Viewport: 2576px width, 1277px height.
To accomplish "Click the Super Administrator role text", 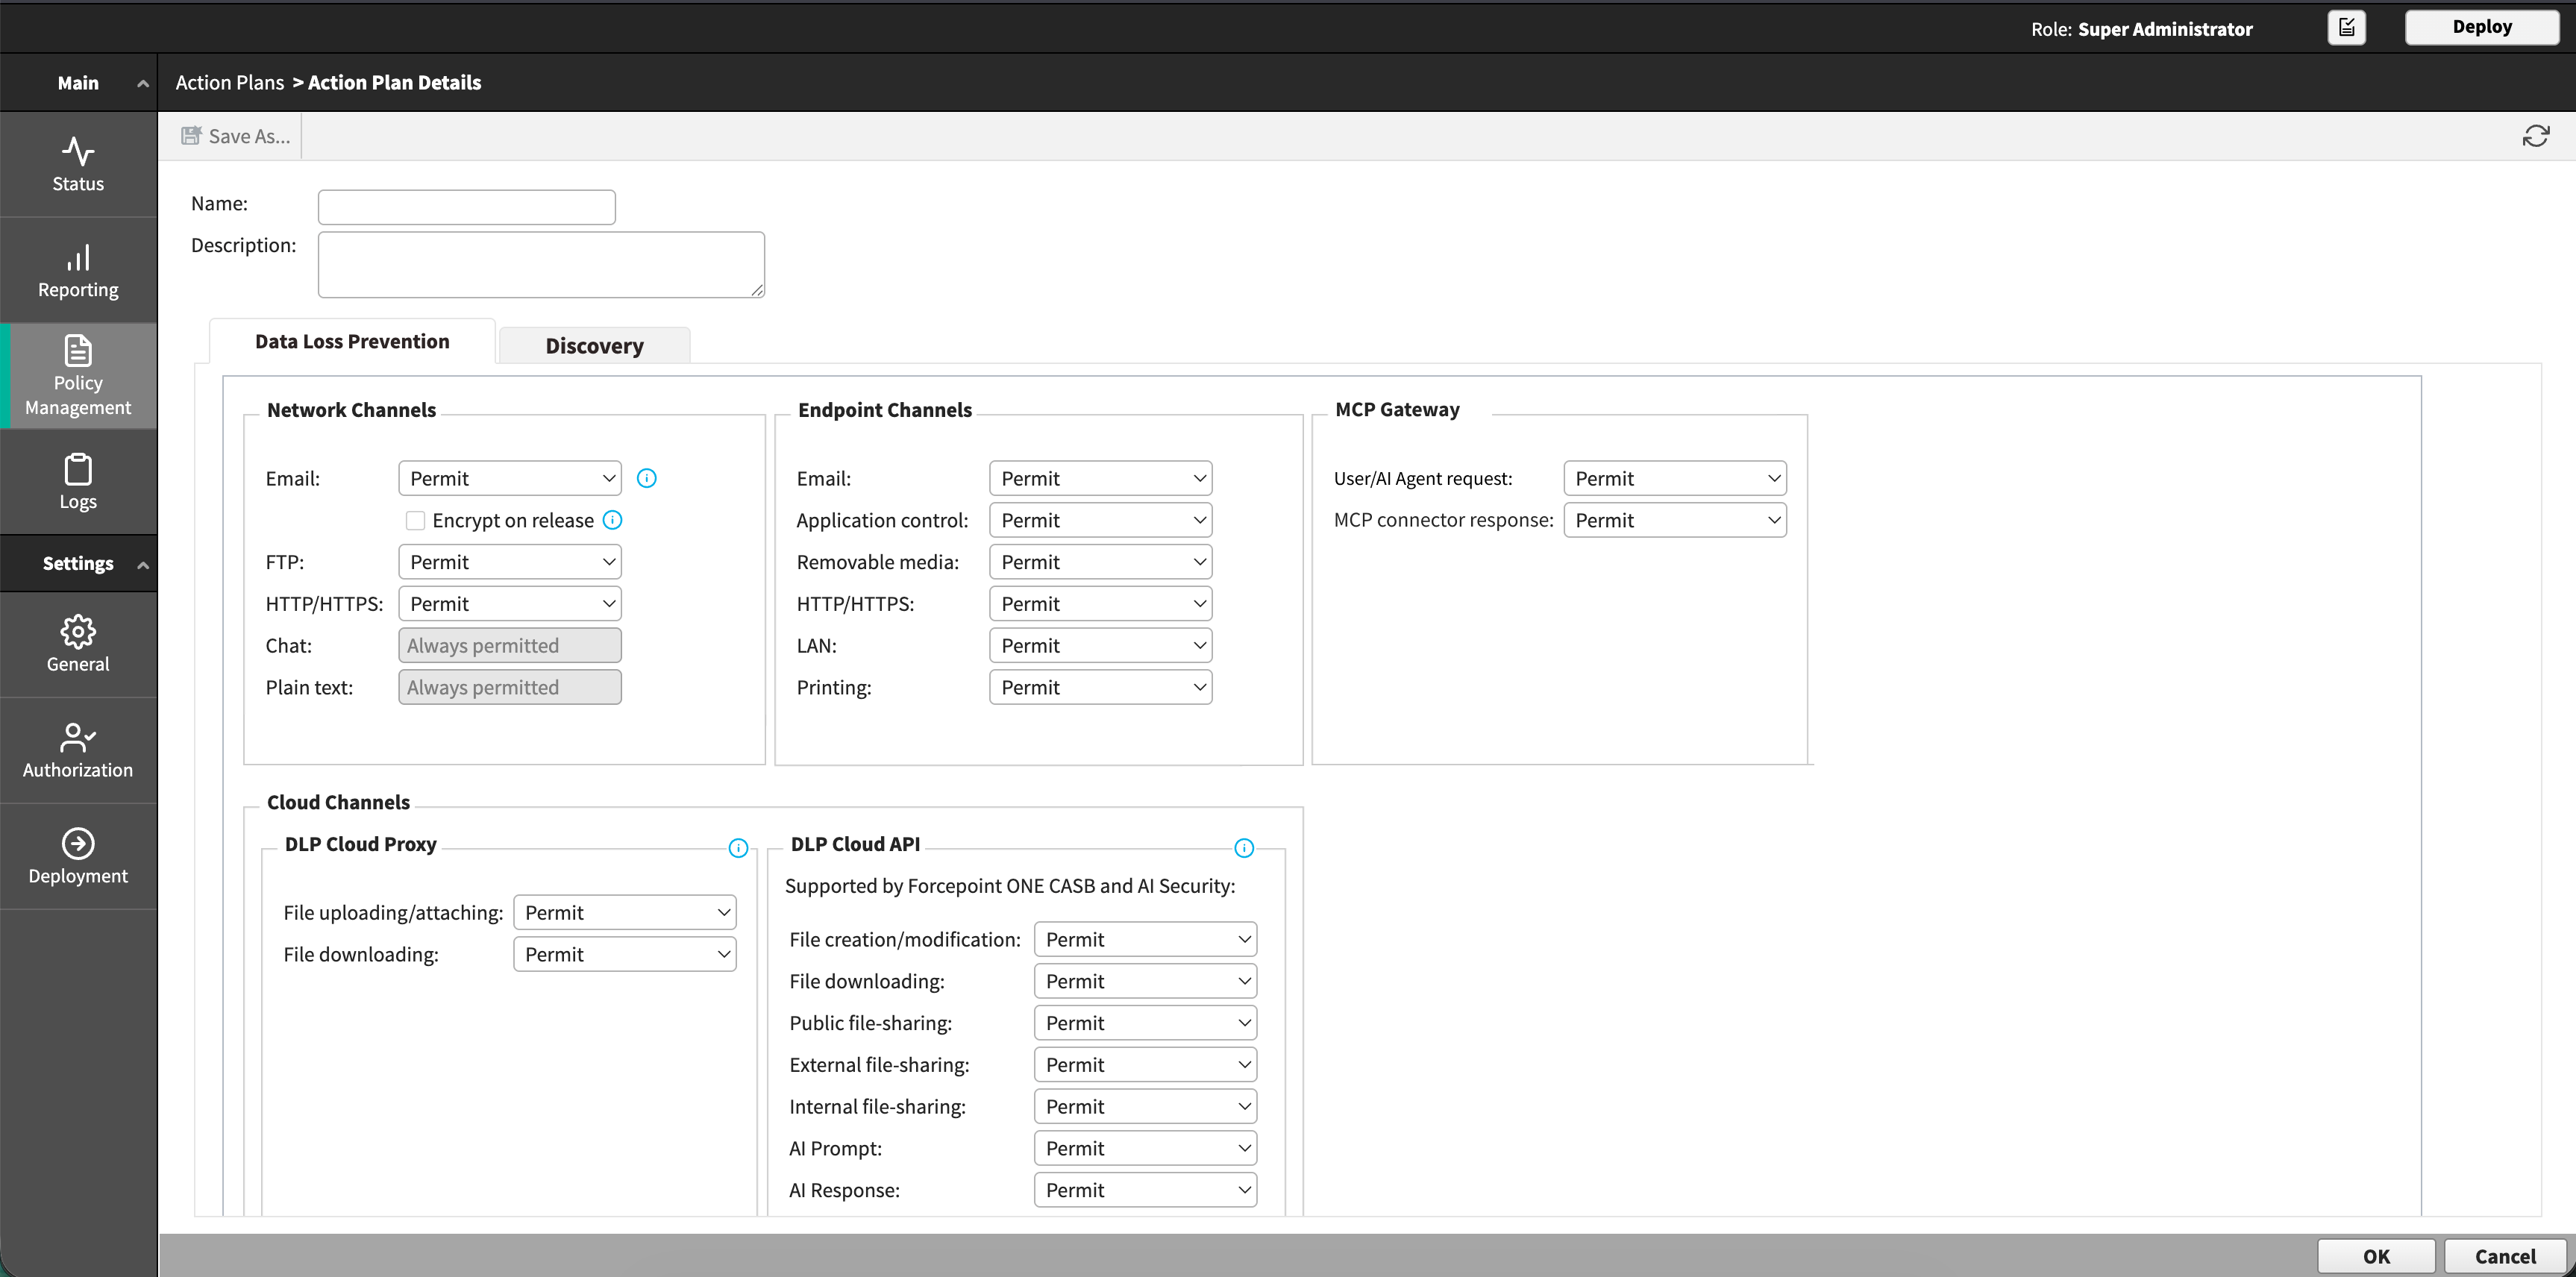I will coord(2165,29).
